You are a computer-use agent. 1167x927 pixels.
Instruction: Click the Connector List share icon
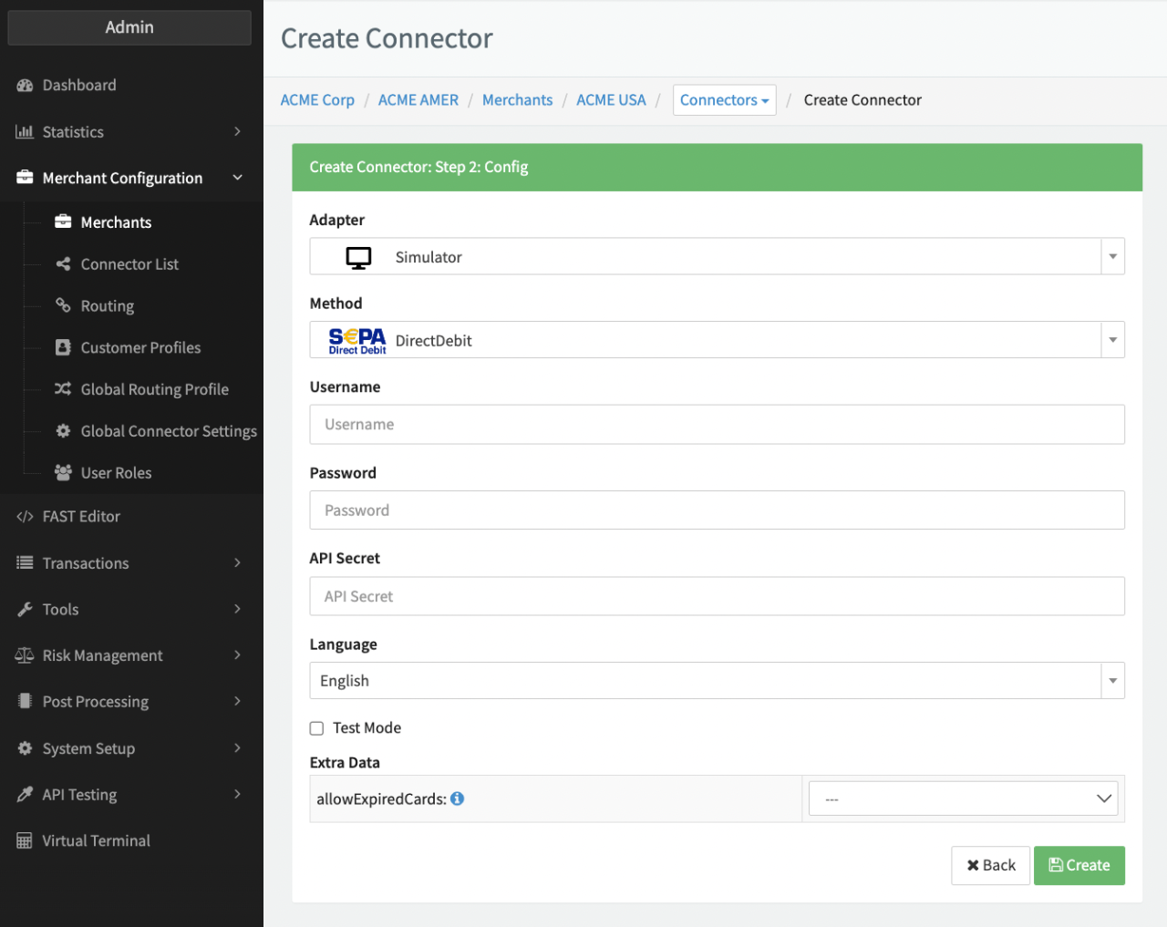tap(63, 264)
